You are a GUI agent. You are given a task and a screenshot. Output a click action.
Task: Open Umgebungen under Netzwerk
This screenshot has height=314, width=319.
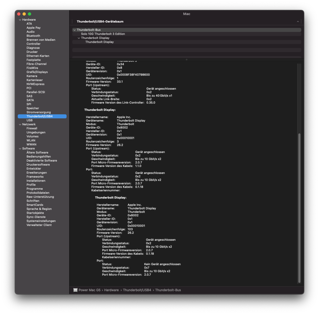(x=36, y=132)
